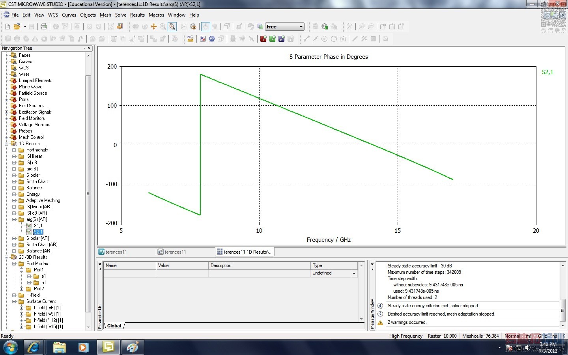The width and height of the screenshot is (568, 355).
Task: Click the blue excitation signal wave icon
Action: tap(212, 39)
